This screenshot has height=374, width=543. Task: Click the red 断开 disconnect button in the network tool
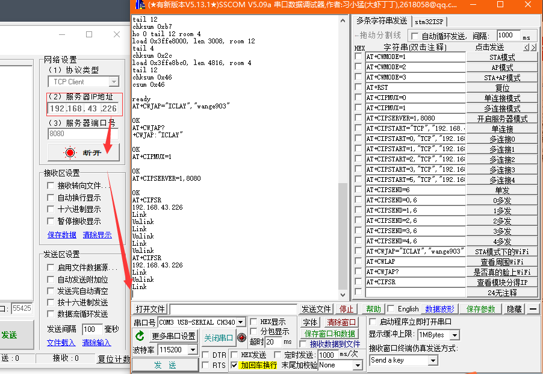click(84, 153)
